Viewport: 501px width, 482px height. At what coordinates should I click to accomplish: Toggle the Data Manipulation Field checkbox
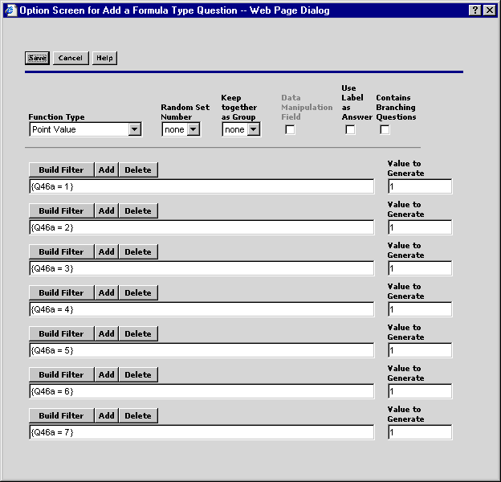(x=290, y=130)
